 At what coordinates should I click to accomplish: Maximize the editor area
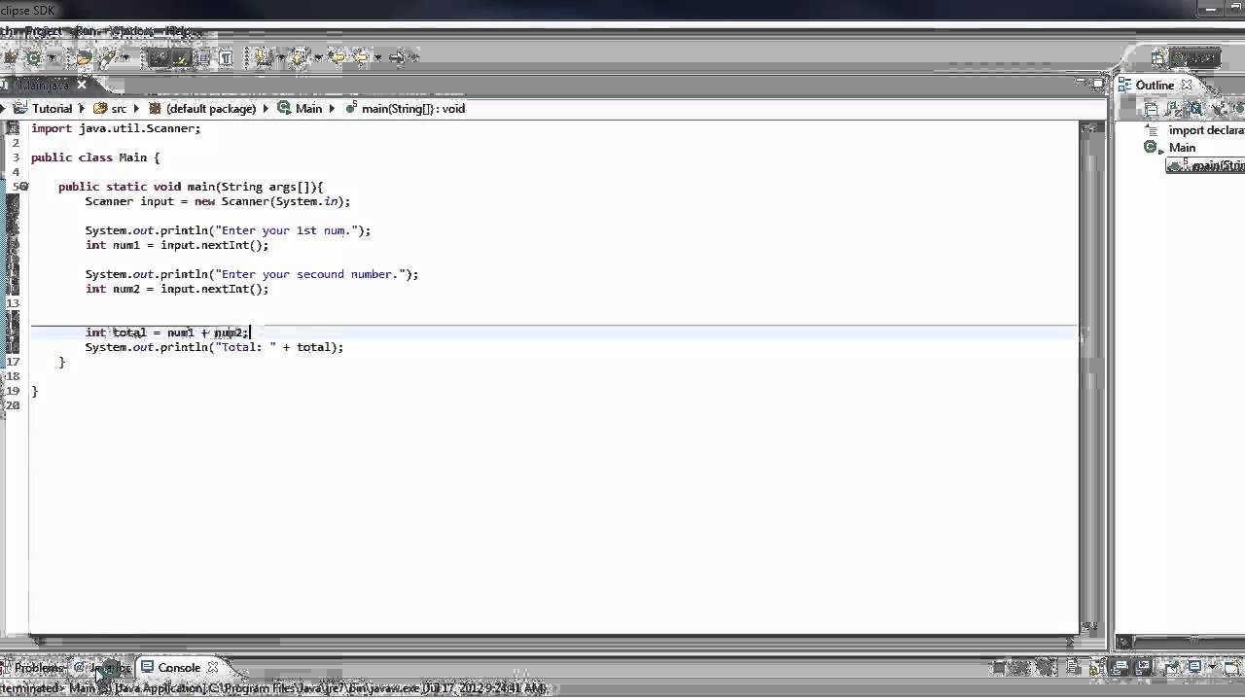click(1098, 83)
